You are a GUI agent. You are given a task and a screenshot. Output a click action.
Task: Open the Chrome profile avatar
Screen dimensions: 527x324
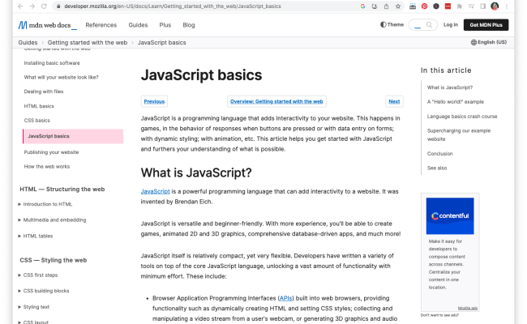pos(495,6)
